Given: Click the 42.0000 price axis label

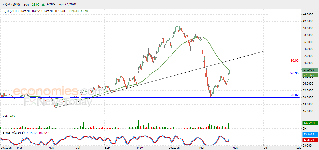Looking at the screenshot, I should click(307, 21).
